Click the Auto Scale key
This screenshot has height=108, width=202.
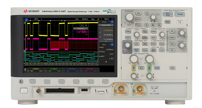click(180, 22)
